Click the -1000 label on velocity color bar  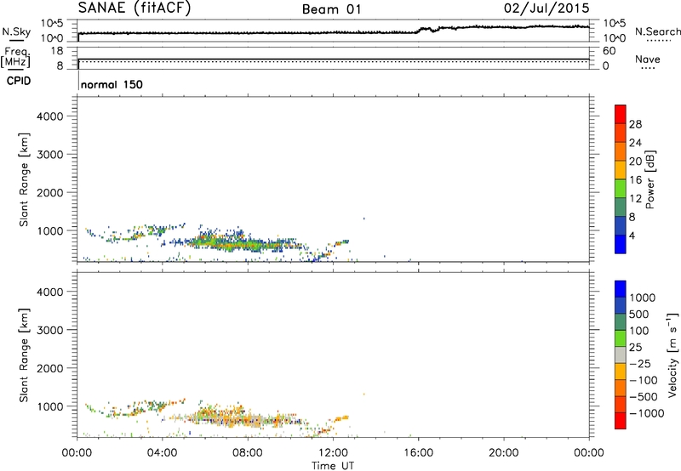(646, 413)
